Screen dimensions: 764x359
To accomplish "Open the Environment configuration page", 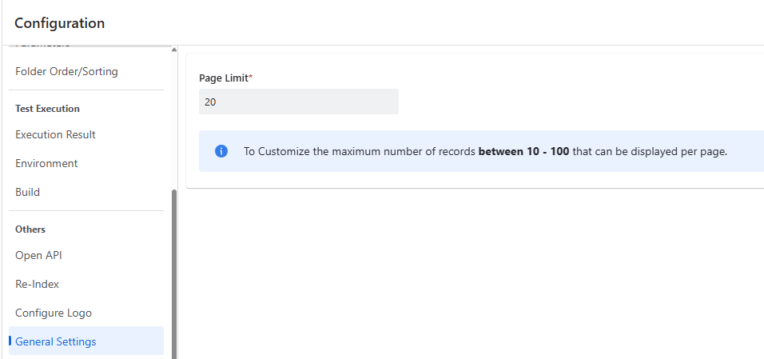I will pyautogui.click(x=46, y=163).
